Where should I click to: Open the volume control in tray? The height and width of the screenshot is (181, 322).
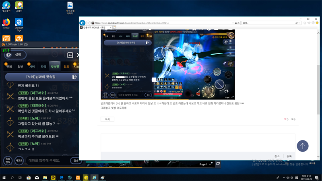[x=288, y=178]
